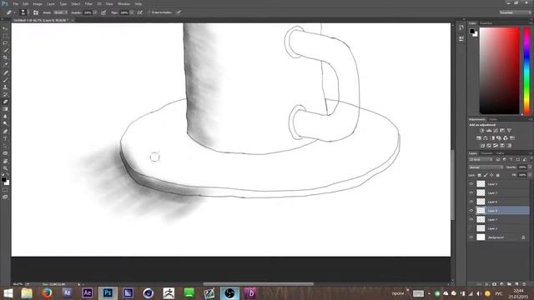Select the Hand tool
Screen dimensions: 534x300
[x=5, y=161]
